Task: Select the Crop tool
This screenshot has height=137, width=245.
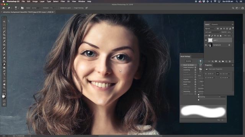Action: coord(4,35)
